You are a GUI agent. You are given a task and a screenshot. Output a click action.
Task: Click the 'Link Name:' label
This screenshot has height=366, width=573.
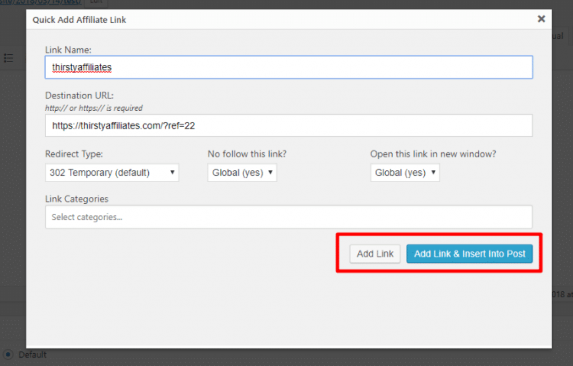tap(68, 50)
